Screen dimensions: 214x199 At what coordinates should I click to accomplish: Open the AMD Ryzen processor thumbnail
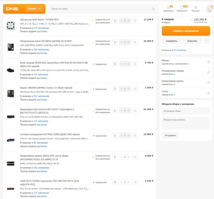tap(11, 25)
